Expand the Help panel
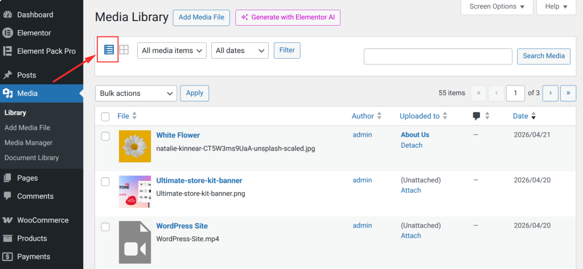583x269 pixels. [x=556, y=7]
